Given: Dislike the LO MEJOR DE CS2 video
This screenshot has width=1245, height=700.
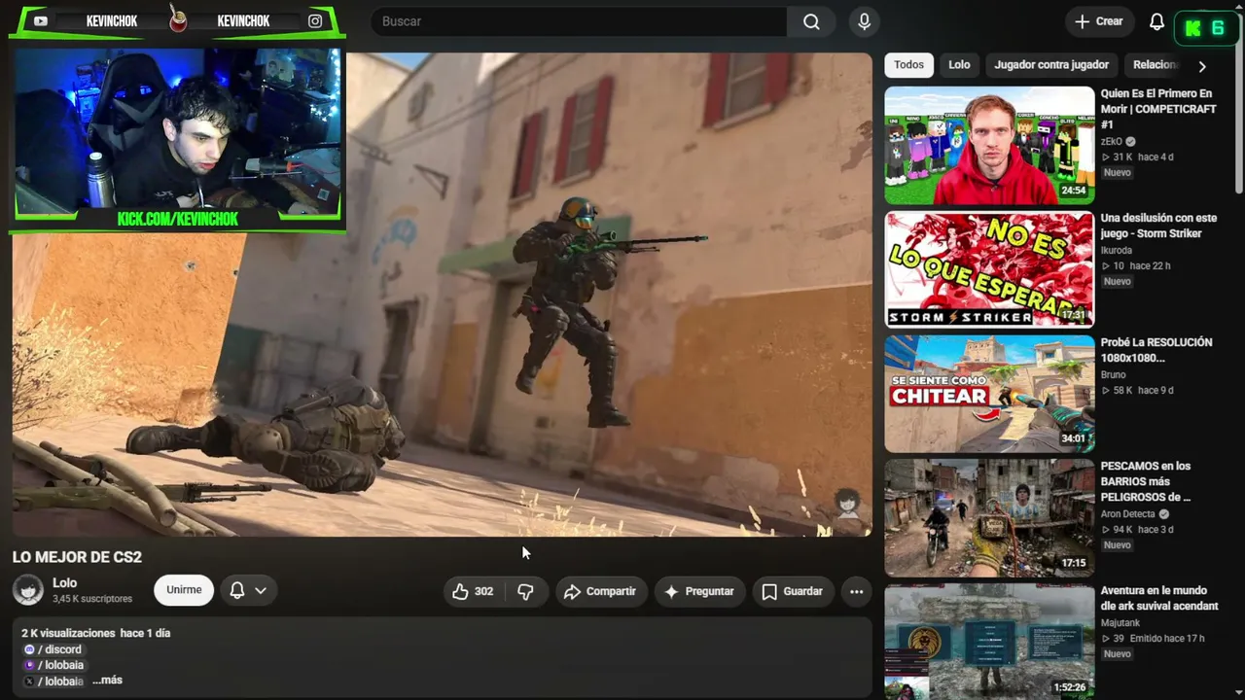Looking at the screenshot, I should [x=525, y=591].
